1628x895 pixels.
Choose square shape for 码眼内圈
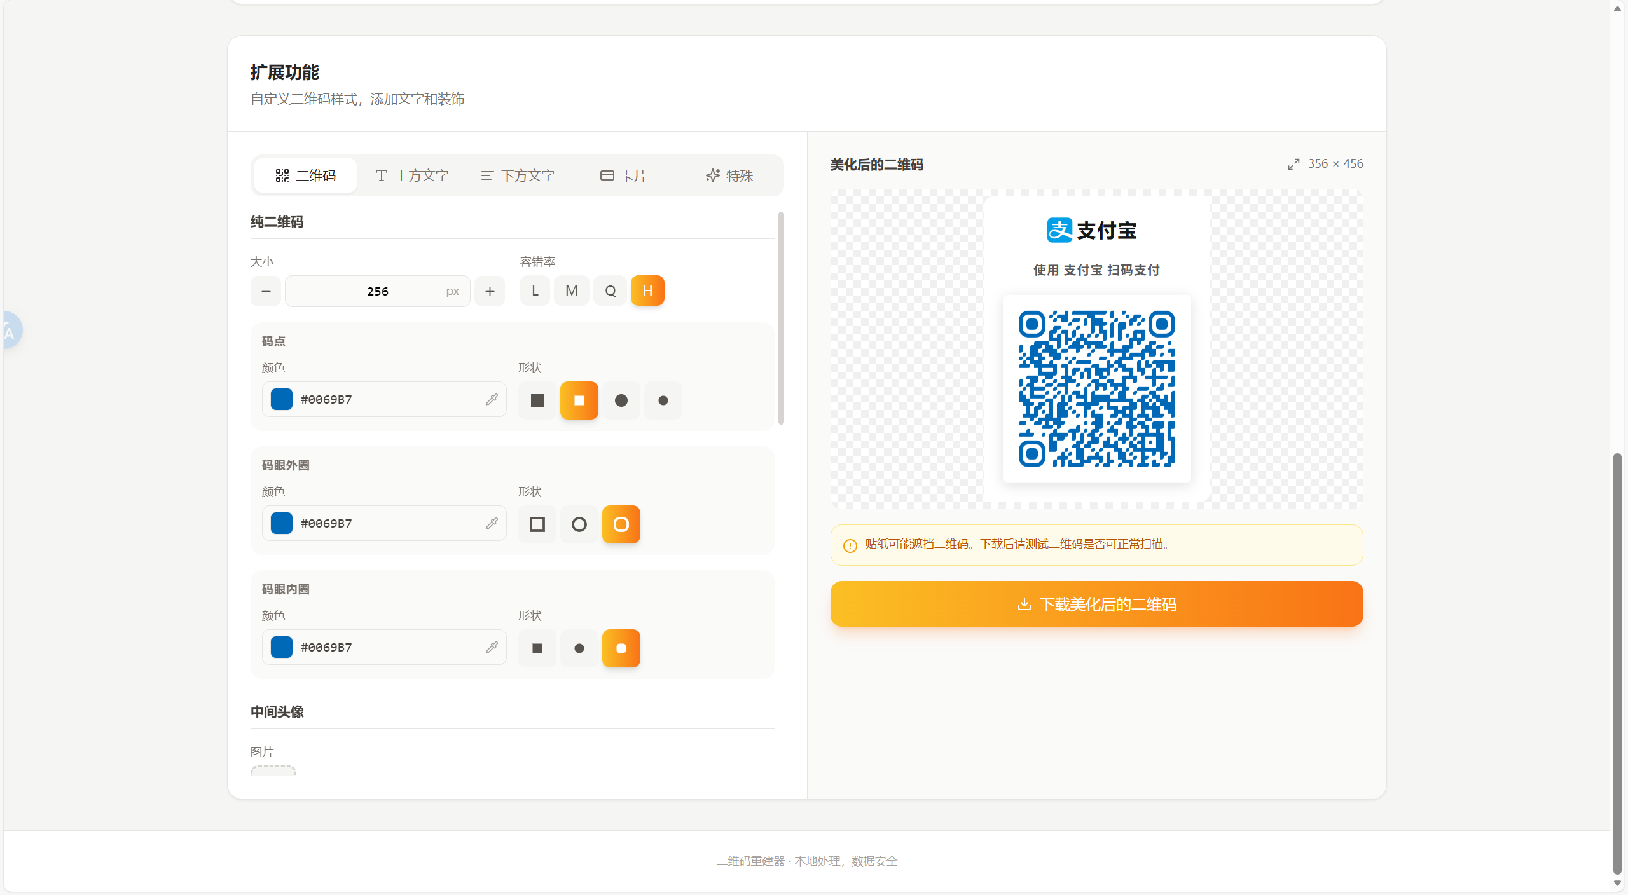[537, 648]
